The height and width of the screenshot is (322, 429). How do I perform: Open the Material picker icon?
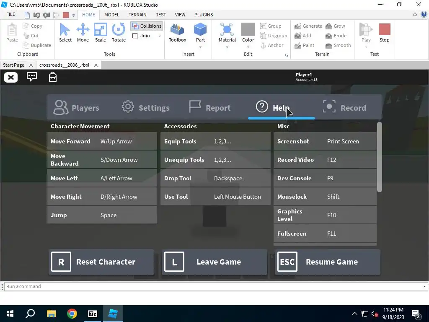pos(227,30)
